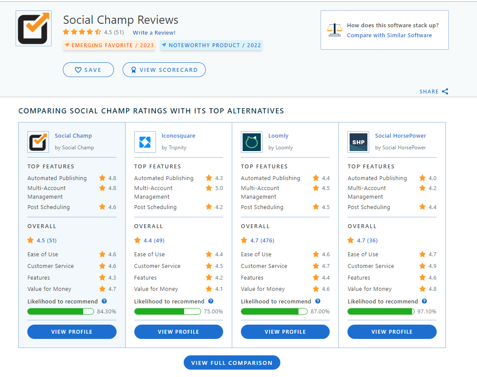Click Social HorsePower Customer Service 4.9 rating
The image size is (477, 377).
click(x=428, y=266)
